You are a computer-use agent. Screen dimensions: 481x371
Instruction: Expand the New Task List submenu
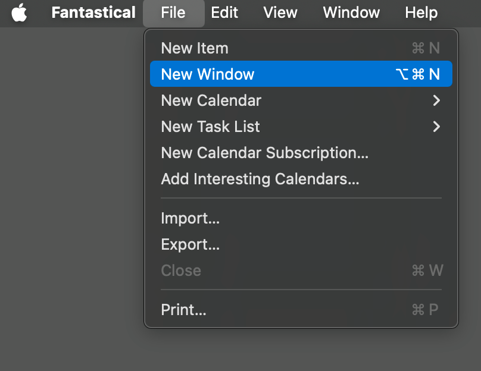(x=301, y=127)
